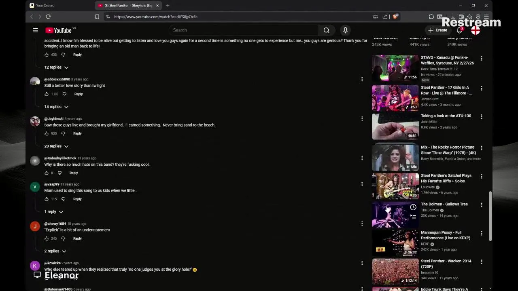The image size is (518, 291).
Task: Start voice search with microphone icon
Action: (345, 30)
